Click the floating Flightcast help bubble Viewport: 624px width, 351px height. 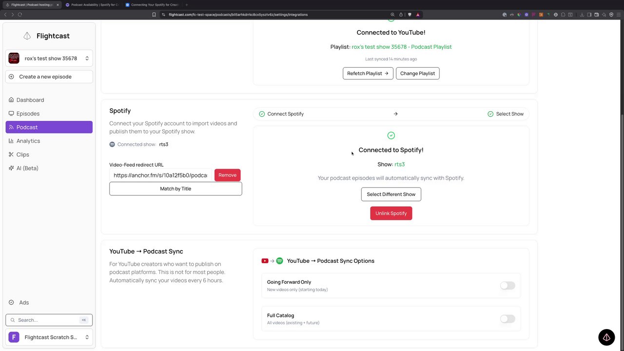(606, 337)
